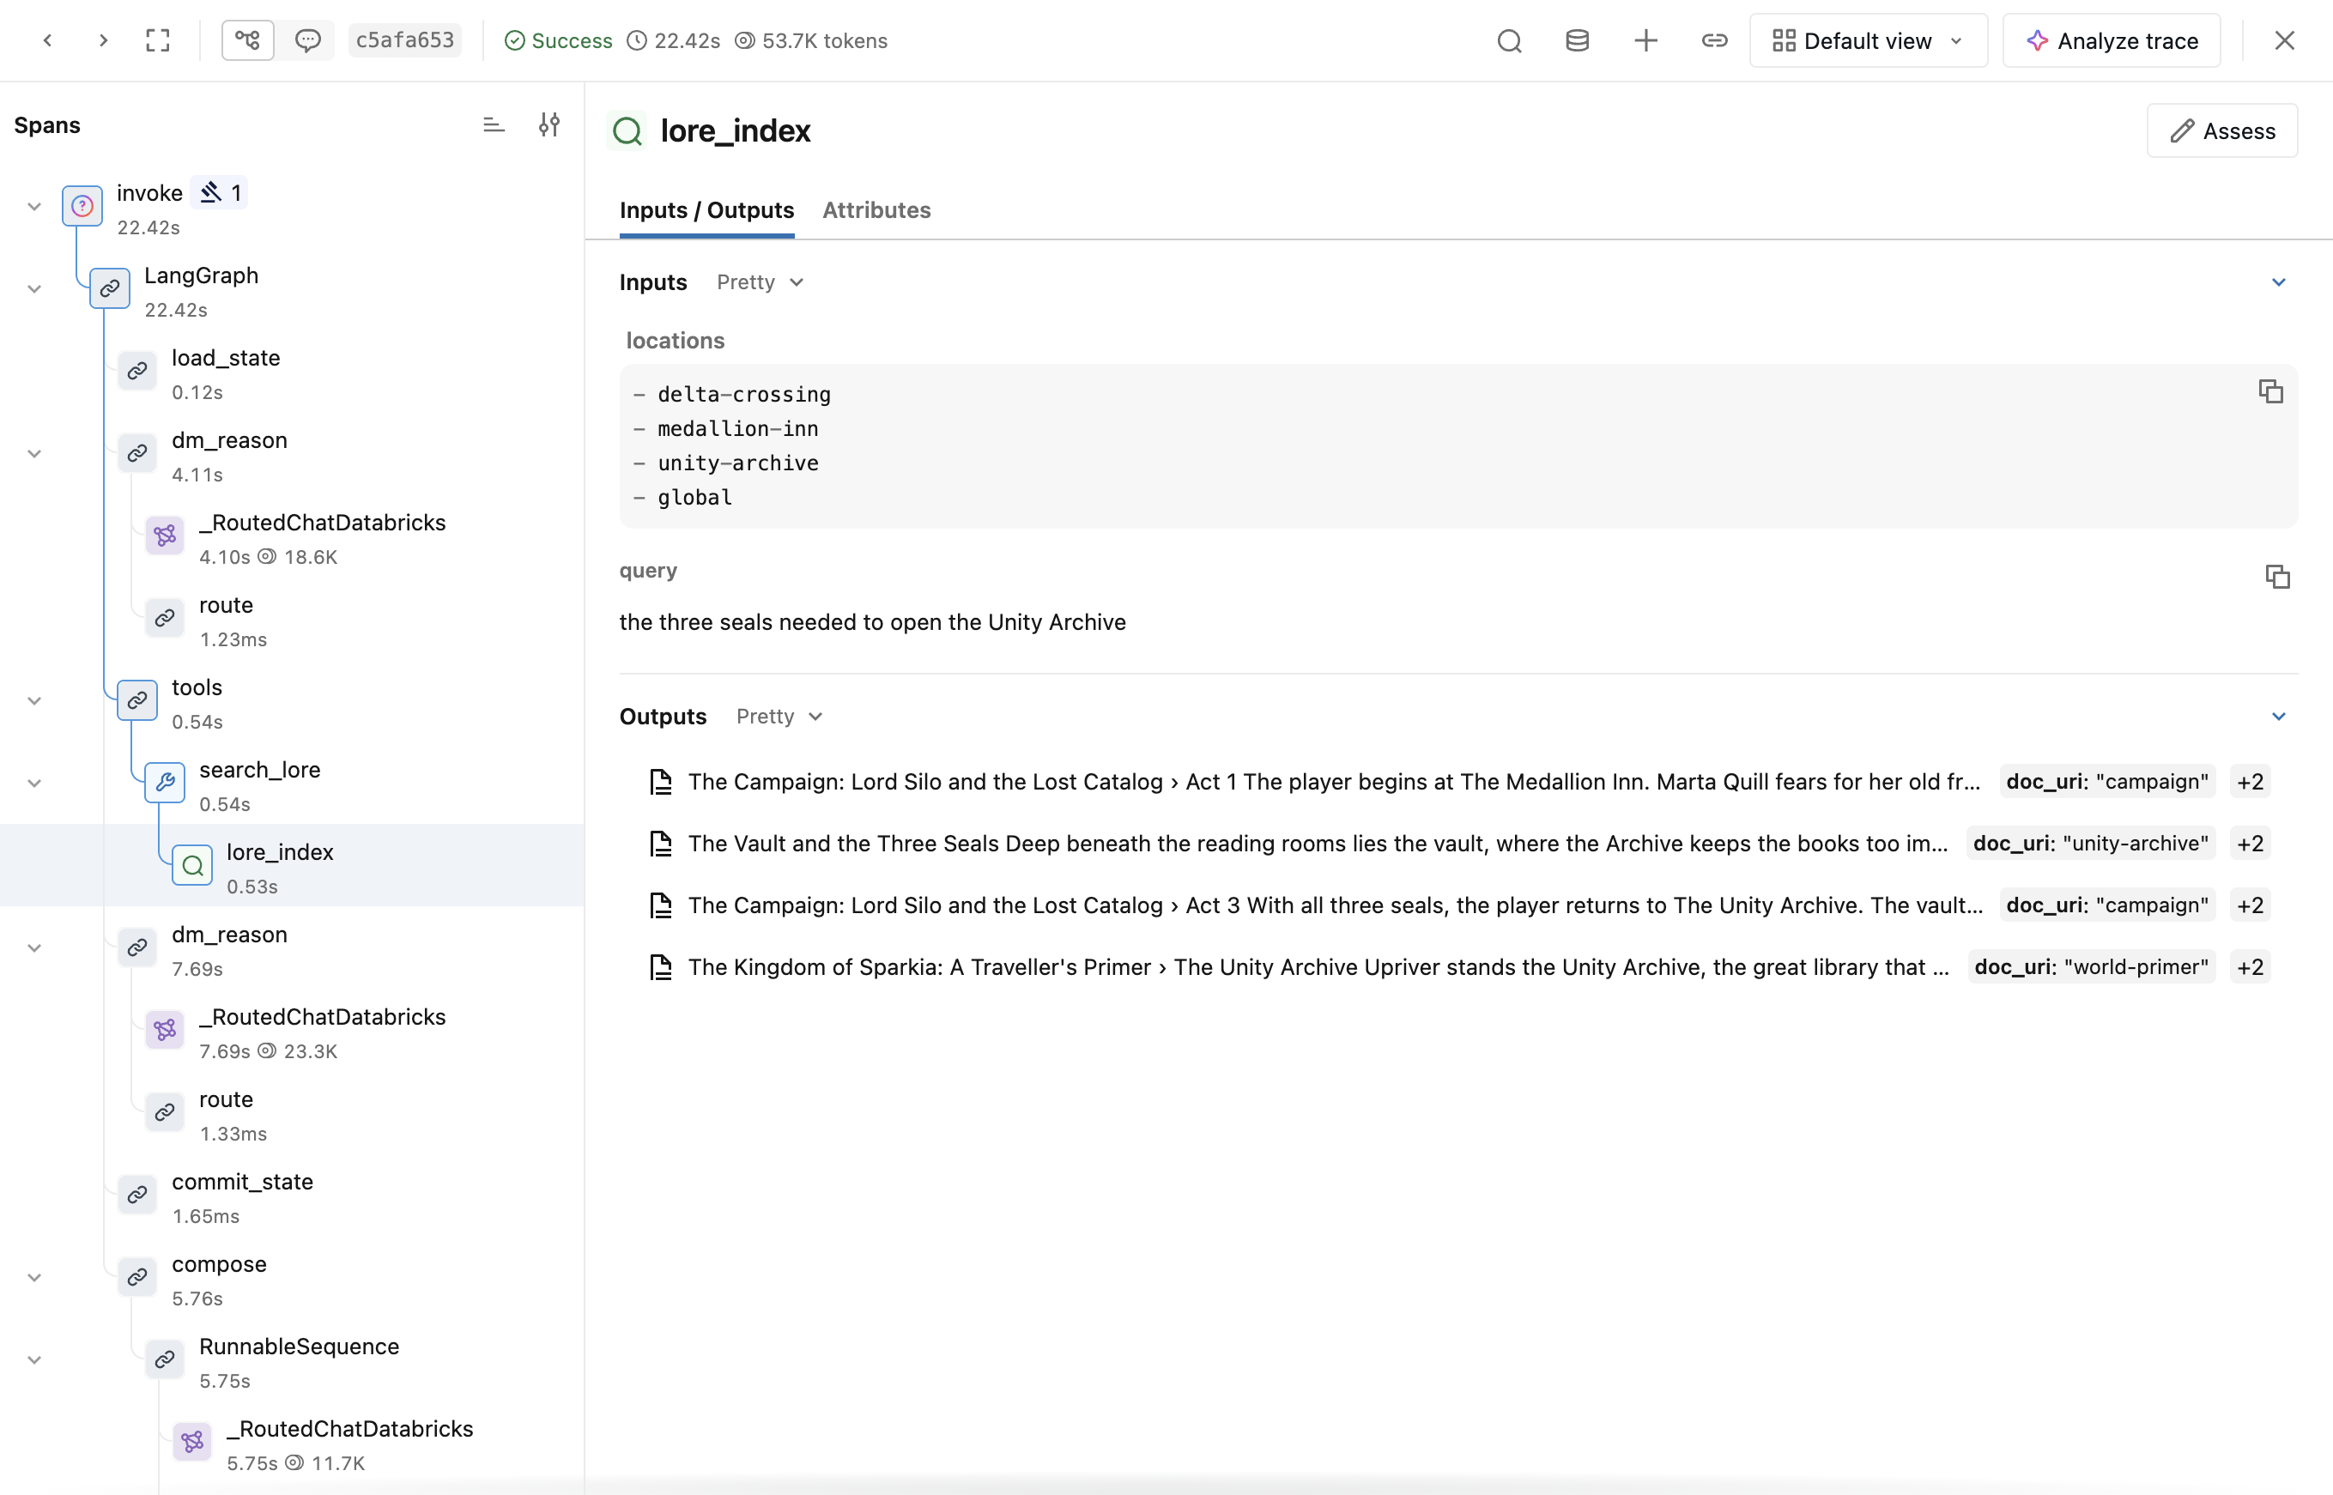
Task: Collapse the tools span chevron
Action: pyautogui.click(x=34, y=701)
